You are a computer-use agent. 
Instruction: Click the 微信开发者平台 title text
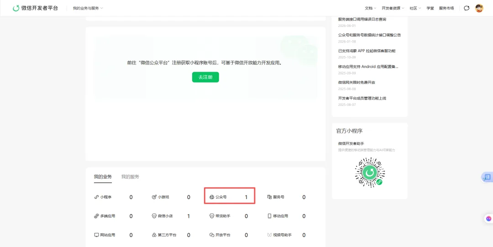[40, 8]
